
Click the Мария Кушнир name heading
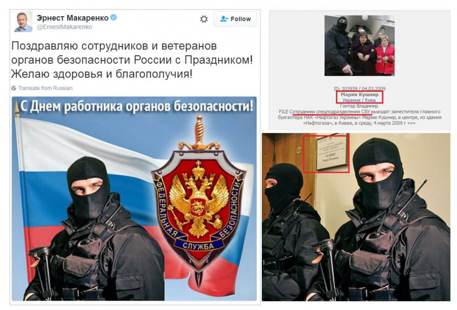click(x=359, y=94)
